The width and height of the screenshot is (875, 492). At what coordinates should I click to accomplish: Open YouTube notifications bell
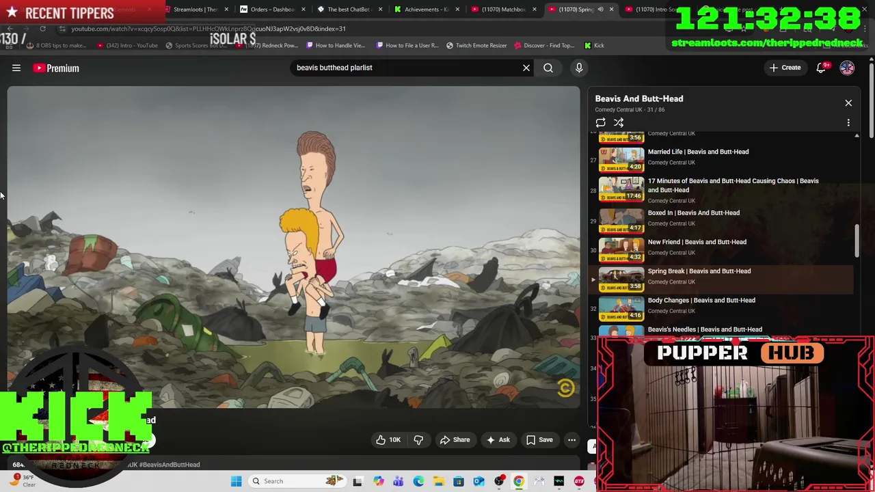pos(821,68)
